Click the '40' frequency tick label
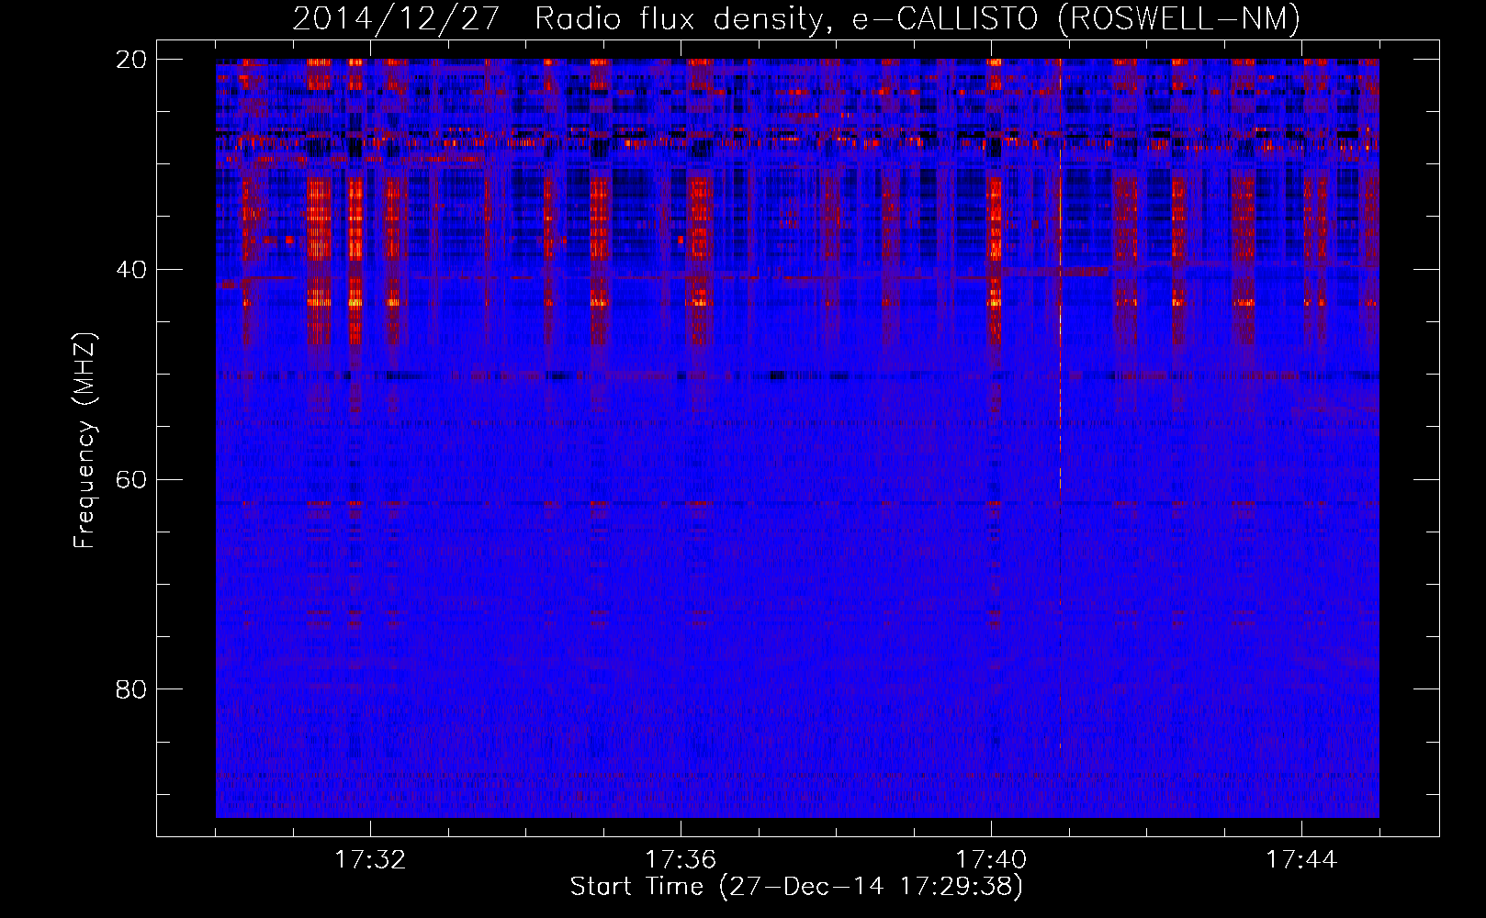The image size is (1486, 918). (x=131, y=270)
